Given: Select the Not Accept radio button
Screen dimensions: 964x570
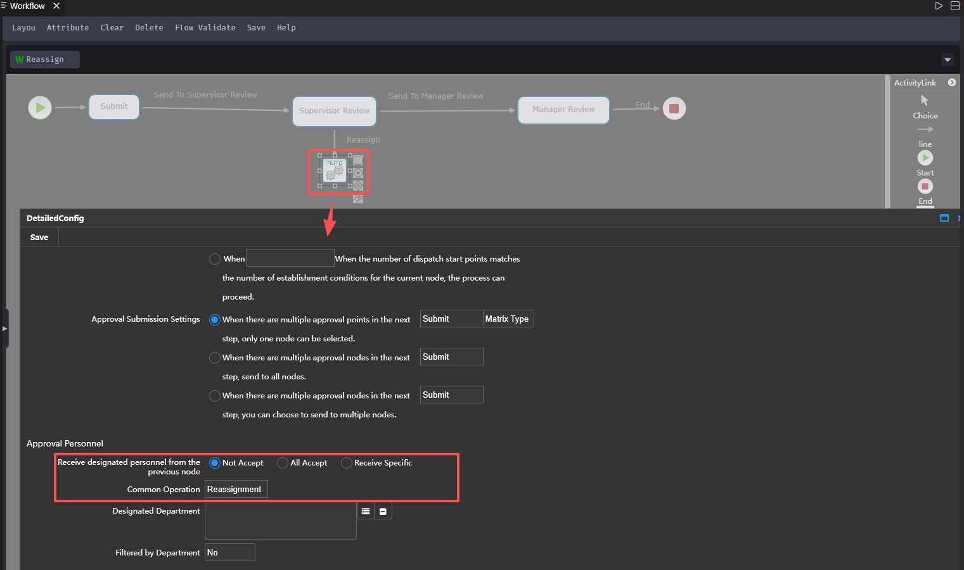Looking at the screenshot, I should (x=215, y=463).
